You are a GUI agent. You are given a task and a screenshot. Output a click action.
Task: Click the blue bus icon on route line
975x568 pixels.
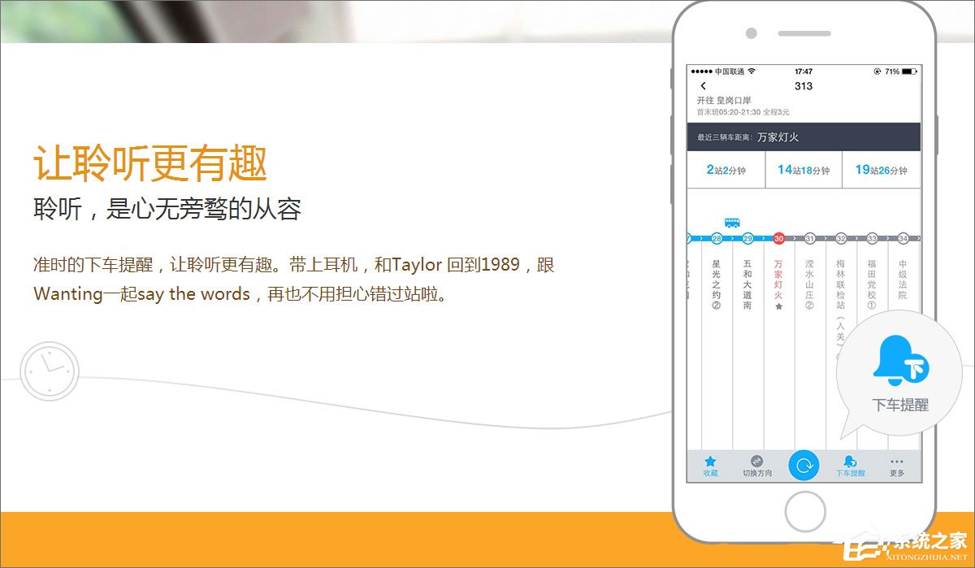point(732,222)
